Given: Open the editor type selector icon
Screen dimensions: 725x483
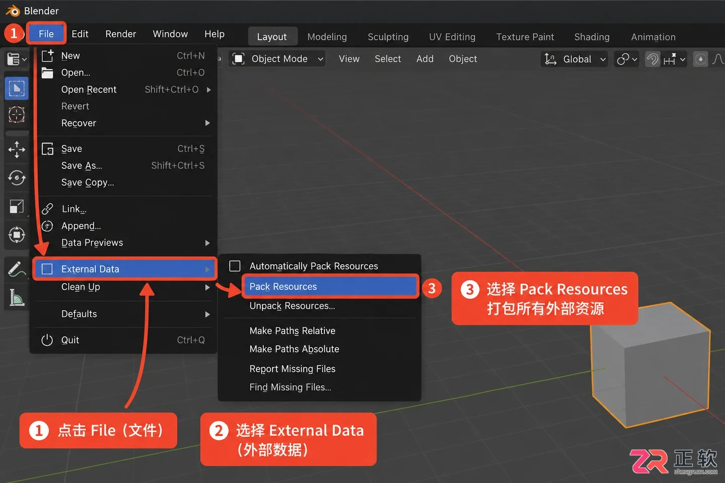Looking at the screenshot, I should point(17,59).
